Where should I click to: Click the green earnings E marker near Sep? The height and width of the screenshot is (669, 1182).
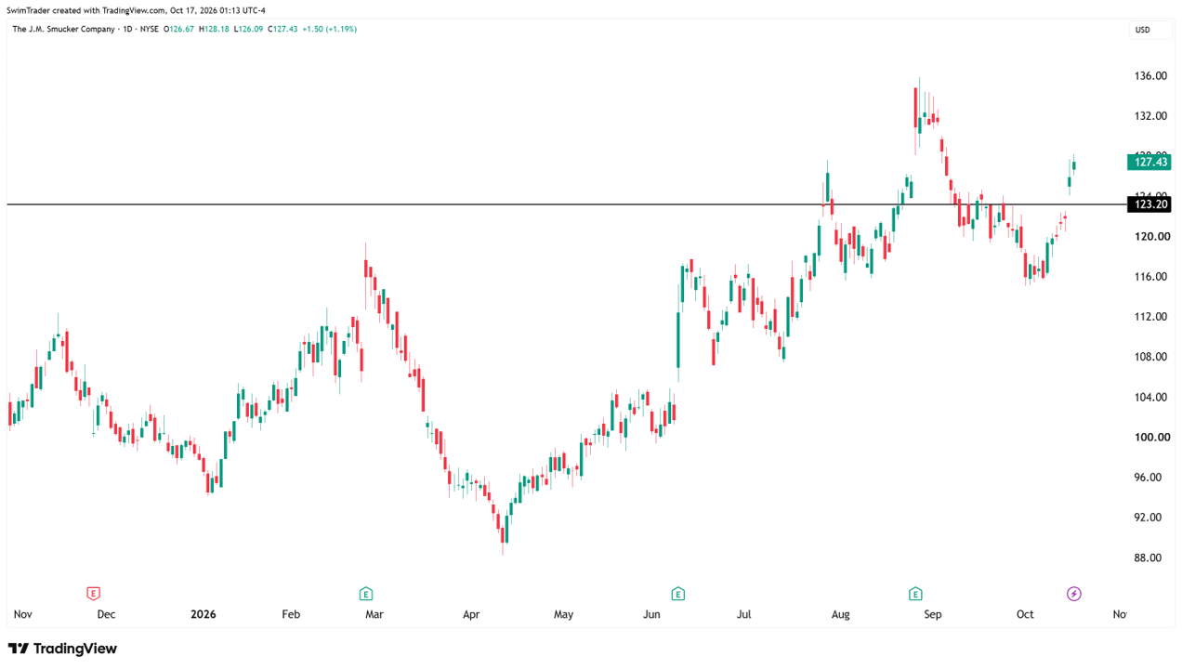[916, 594]
